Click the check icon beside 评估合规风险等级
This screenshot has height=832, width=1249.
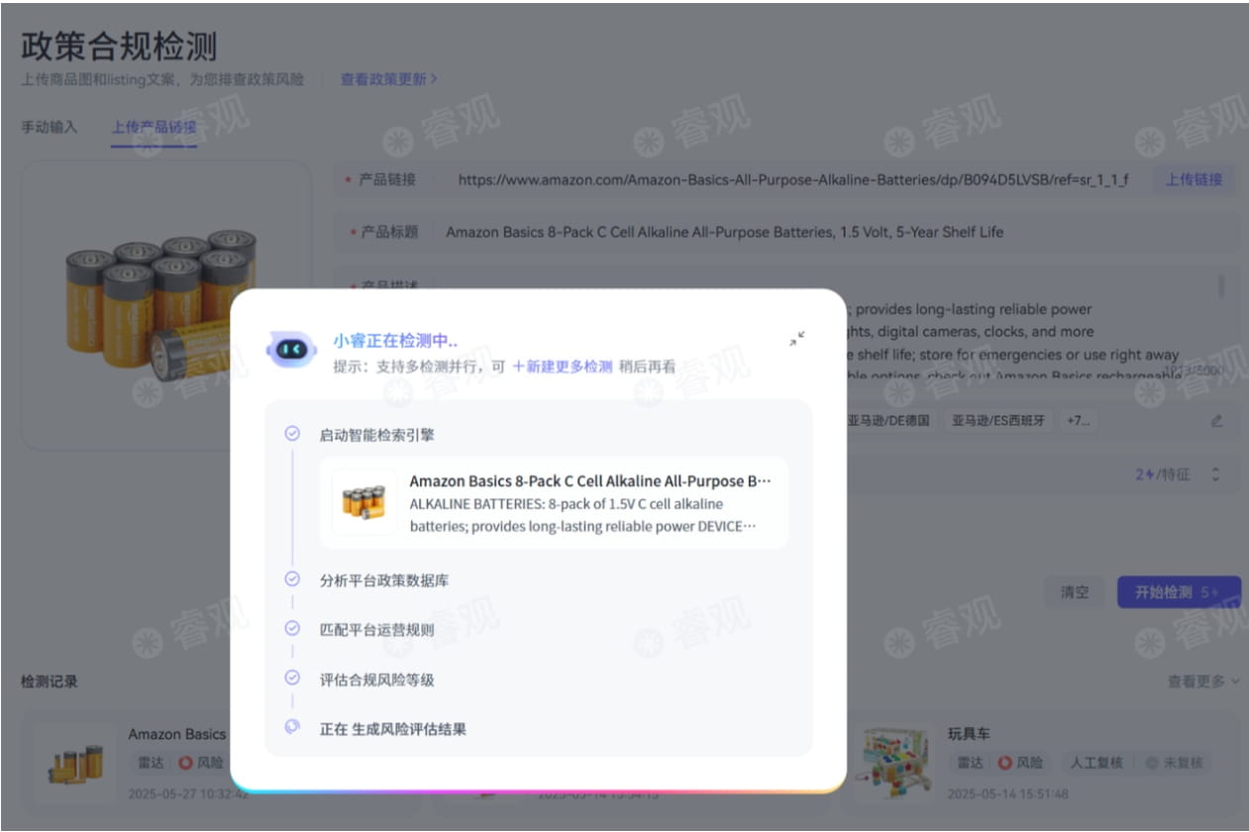click(x=292, y=678)
